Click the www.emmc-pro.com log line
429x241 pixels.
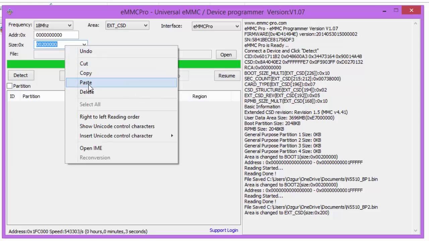click(265, 23)
